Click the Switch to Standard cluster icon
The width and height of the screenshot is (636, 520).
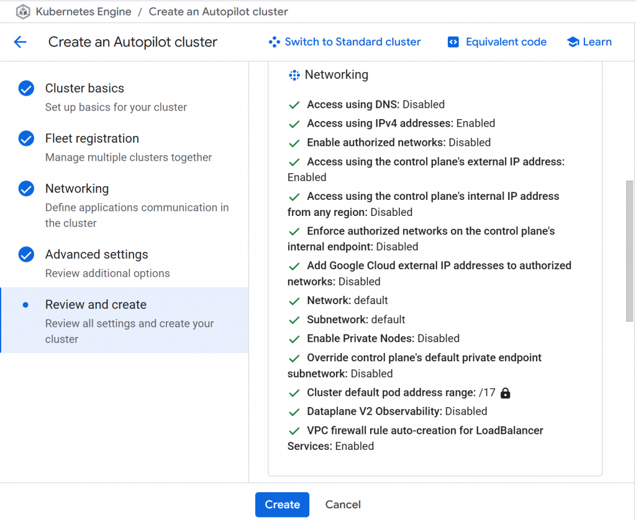click(x=274, y=42)
